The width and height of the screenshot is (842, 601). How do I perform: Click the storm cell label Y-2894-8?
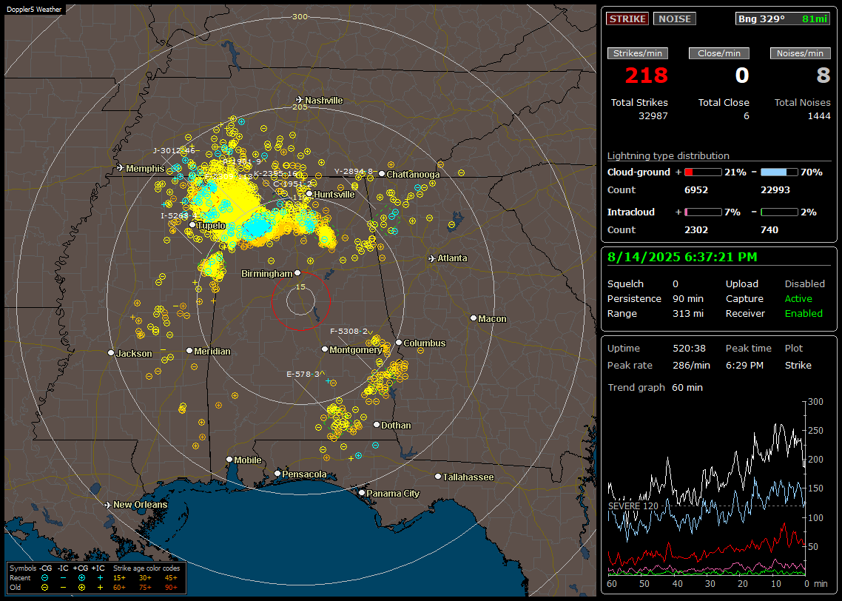(x=354, y=171)
